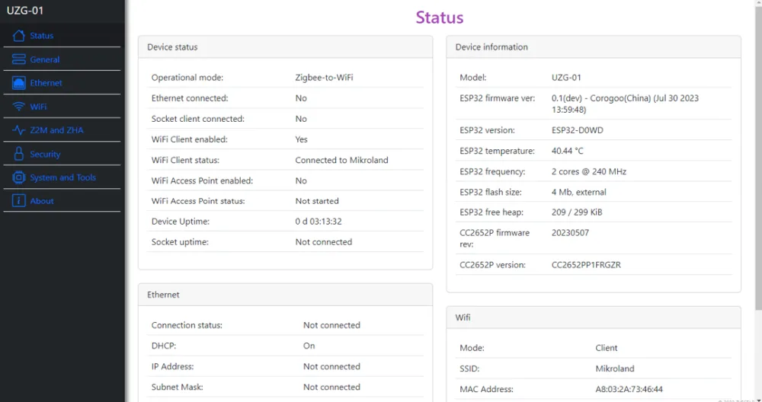The image size is (762, 402).
Task: Go to the Ethernet sidebar text link
Action: (46, 83)
